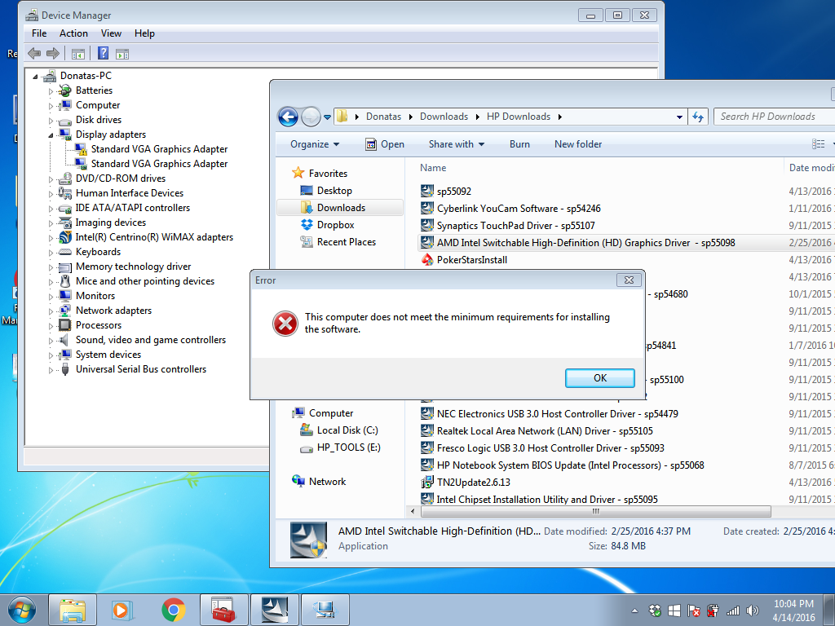Viewport: 835px width, 626px height.
Task: Click the Show/Hide Console Tree toolbar icon
Action: (78, 54)
